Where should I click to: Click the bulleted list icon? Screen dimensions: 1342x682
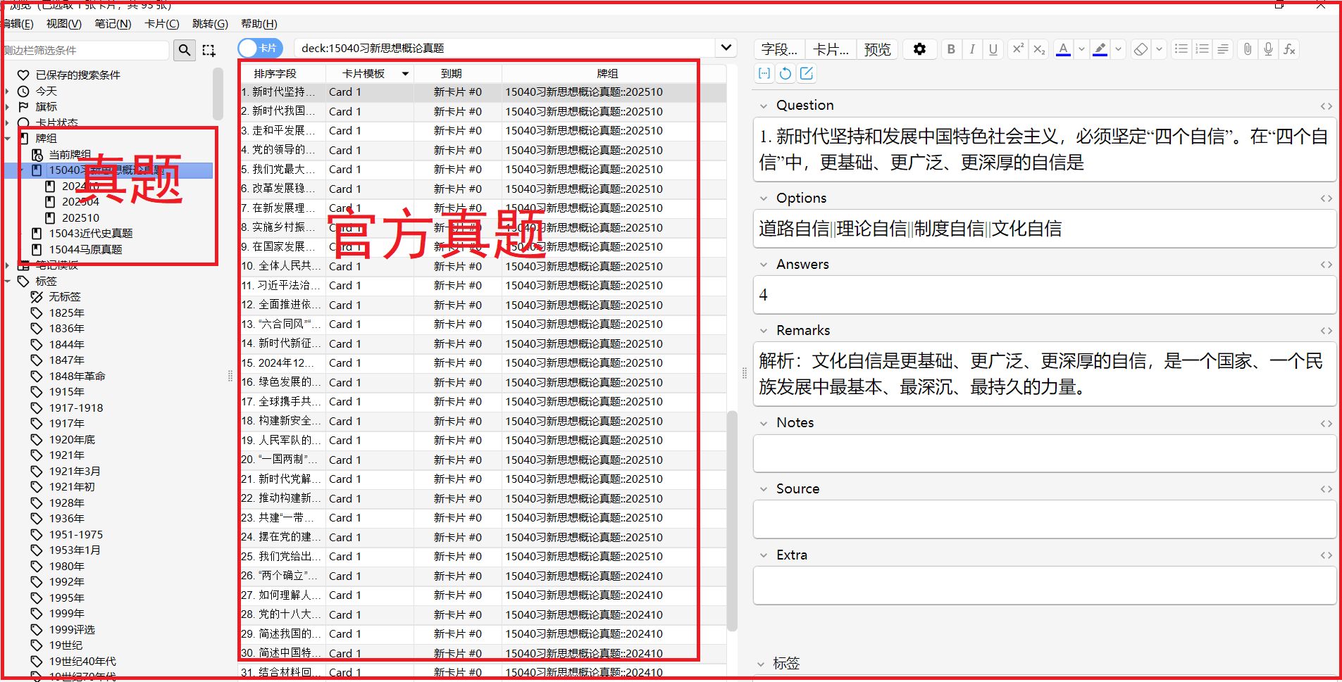[x=1181, y=49]
